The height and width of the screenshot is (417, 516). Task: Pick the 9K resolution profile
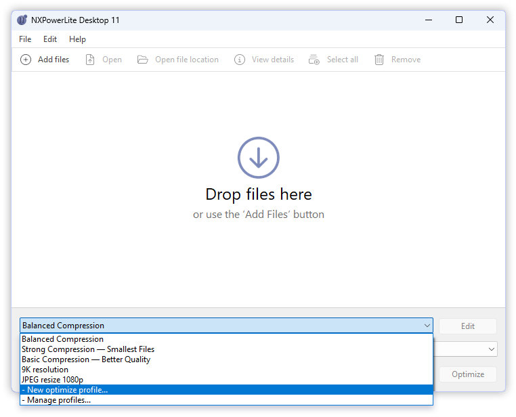pyautogui.click(x=226, y=370)
